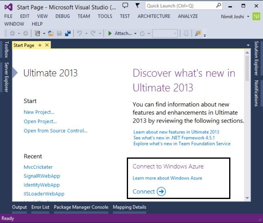263x223 pixels.
Task: Switch to the Start Page tab
Action: [24, 45]
